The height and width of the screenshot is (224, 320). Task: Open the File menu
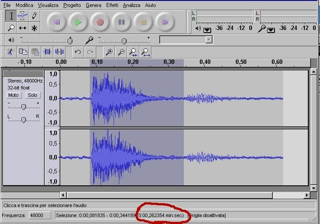pyautogui.click(x=7, y=5)
